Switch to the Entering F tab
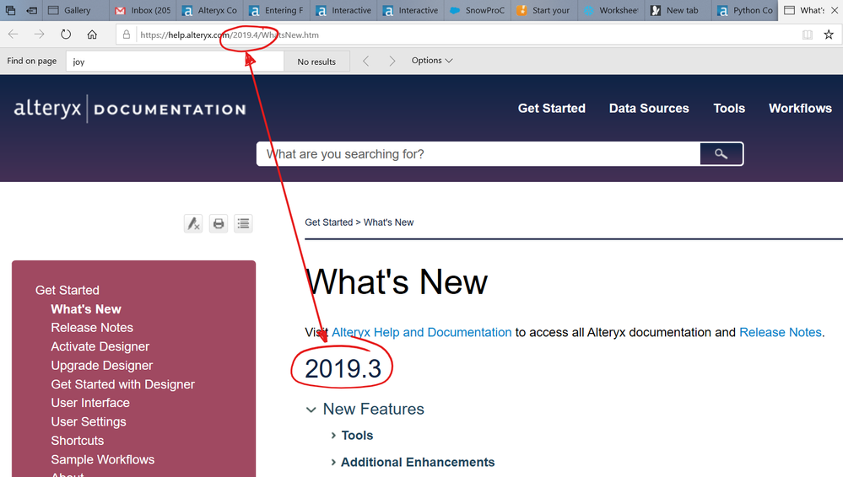 276,10
